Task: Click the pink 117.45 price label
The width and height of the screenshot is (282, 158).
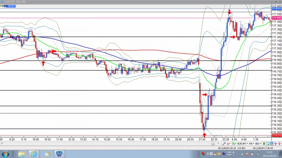Action: [277, 18]
